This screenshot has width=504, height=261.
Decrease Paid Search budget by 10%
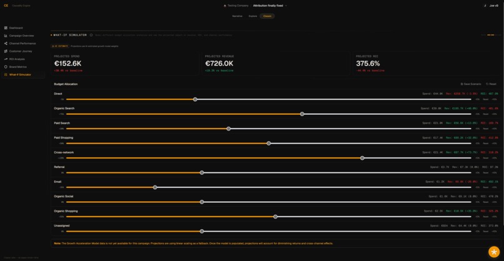[478, 129]
